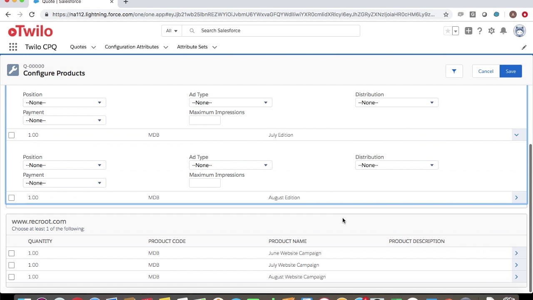533x300 pixels.
Task: Open the Global Actions plus icon
Action: [x=468, y=31]
